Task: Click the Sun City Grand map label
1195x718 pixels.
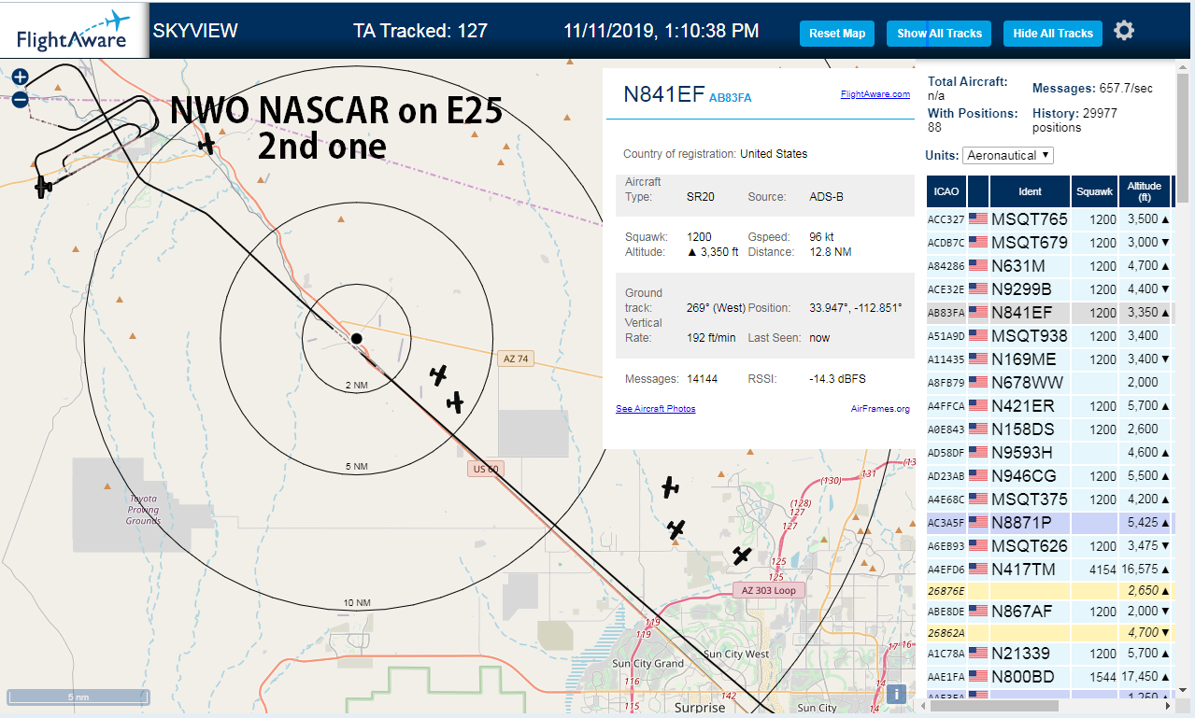Action: point(647,664)
